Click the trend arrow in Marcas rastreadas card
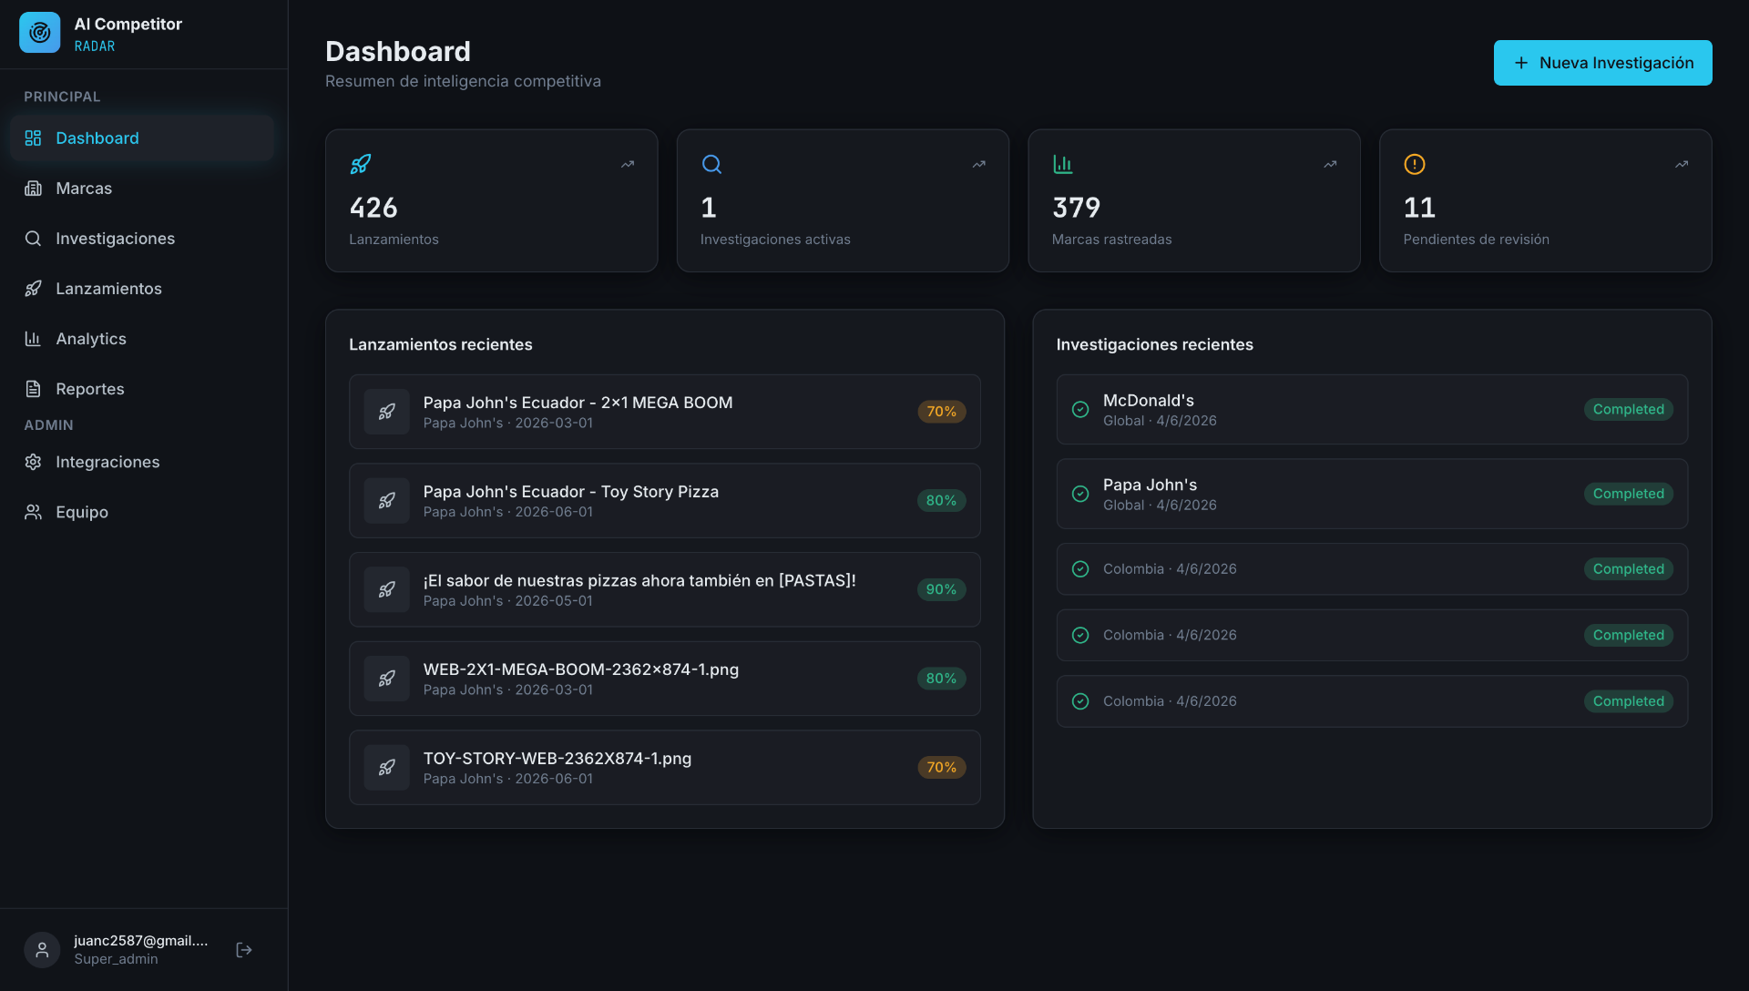 pyautogui.click(x=1330, y=164)
